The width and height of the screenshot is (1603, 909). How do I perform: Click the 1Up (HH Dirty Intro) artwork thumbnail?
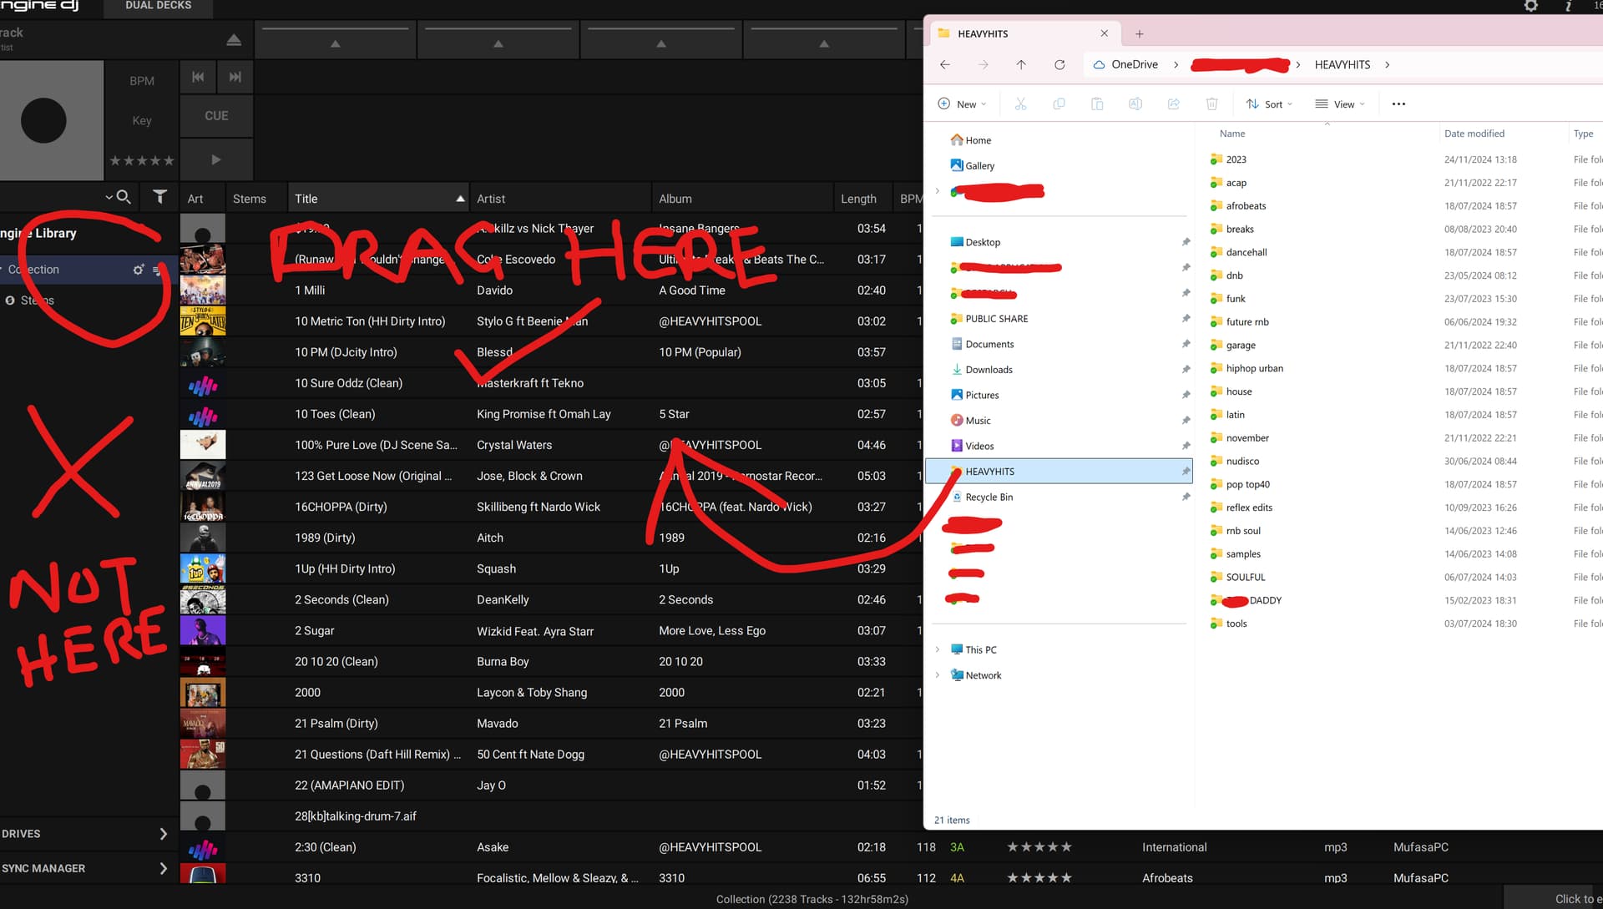tap(203, 569)
